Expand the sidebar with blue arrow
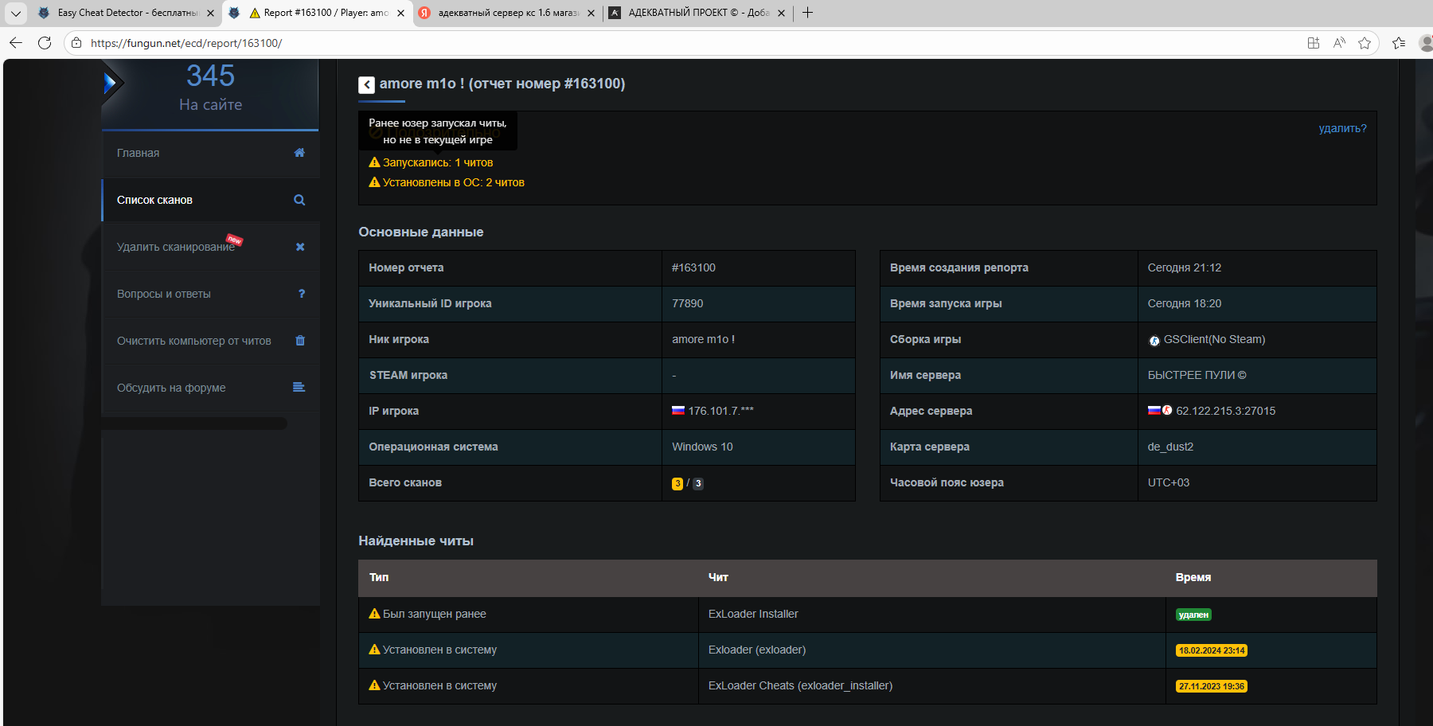The height and width of the screenshot is (726, 1433). (111, 83)
